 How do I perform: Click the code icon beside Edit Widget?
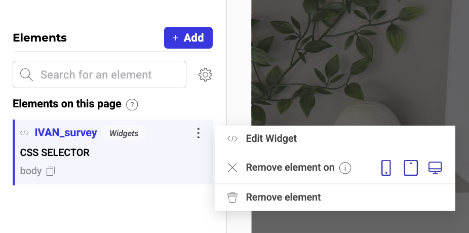click(x=232, y=139)
